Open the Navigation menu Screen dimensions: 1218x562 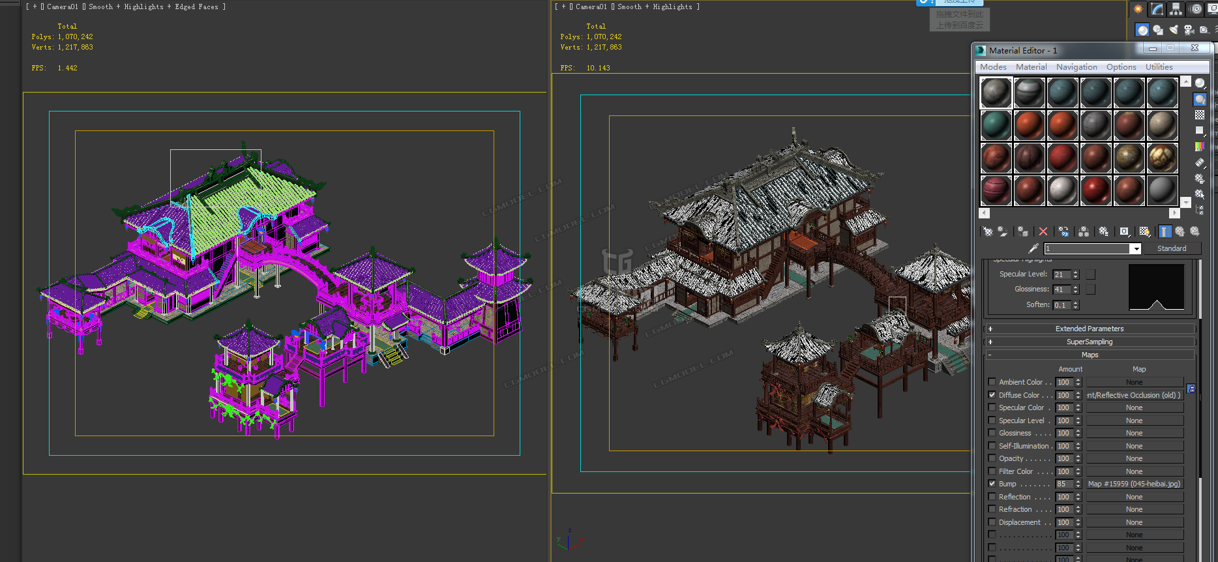pyautogui.click(x=1077, y=67)
